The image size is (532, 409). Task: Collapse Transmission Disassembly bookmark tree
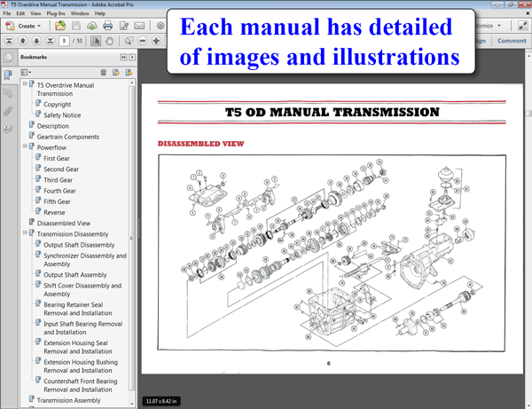coord(26,233)
